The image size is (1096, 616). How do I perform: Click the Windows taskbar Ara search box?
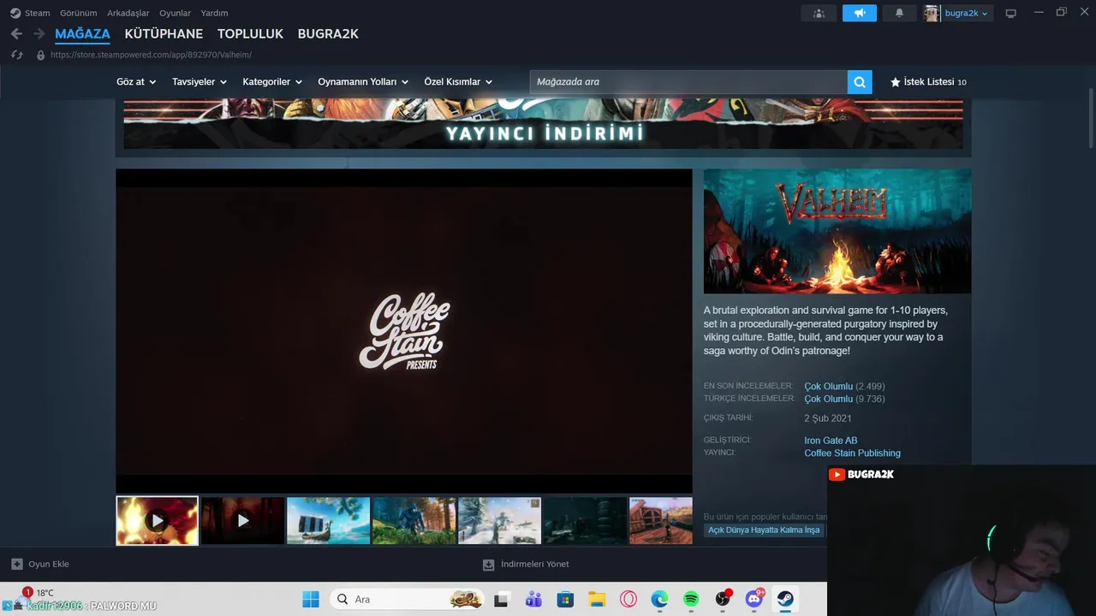click(408, 600)
